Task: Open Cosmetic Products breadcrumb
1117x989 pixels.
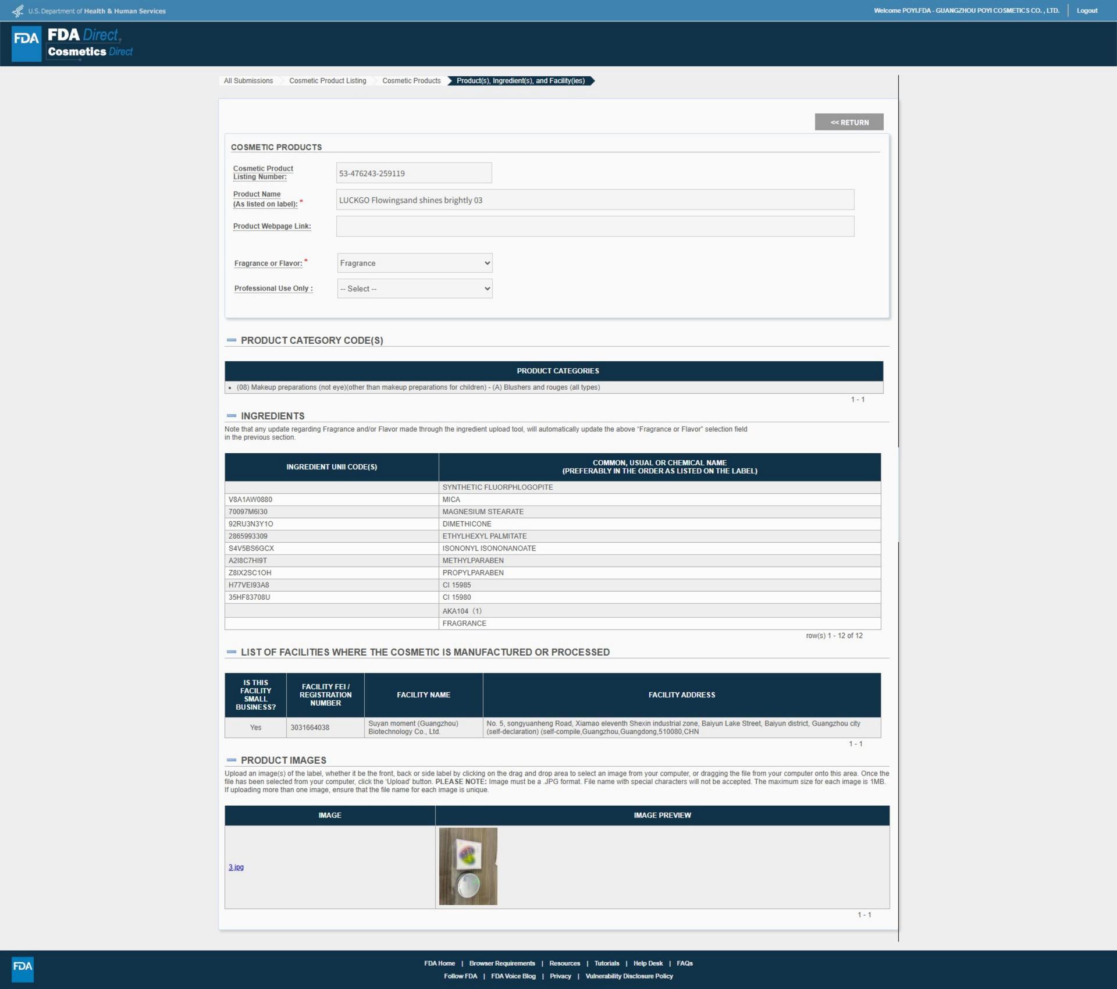Action: pos(411,81)
